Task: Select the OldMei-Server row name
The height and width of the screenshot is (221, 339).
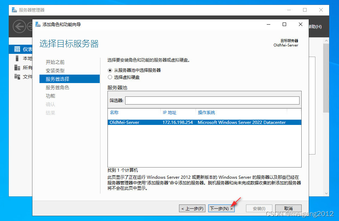Action: 124,122
